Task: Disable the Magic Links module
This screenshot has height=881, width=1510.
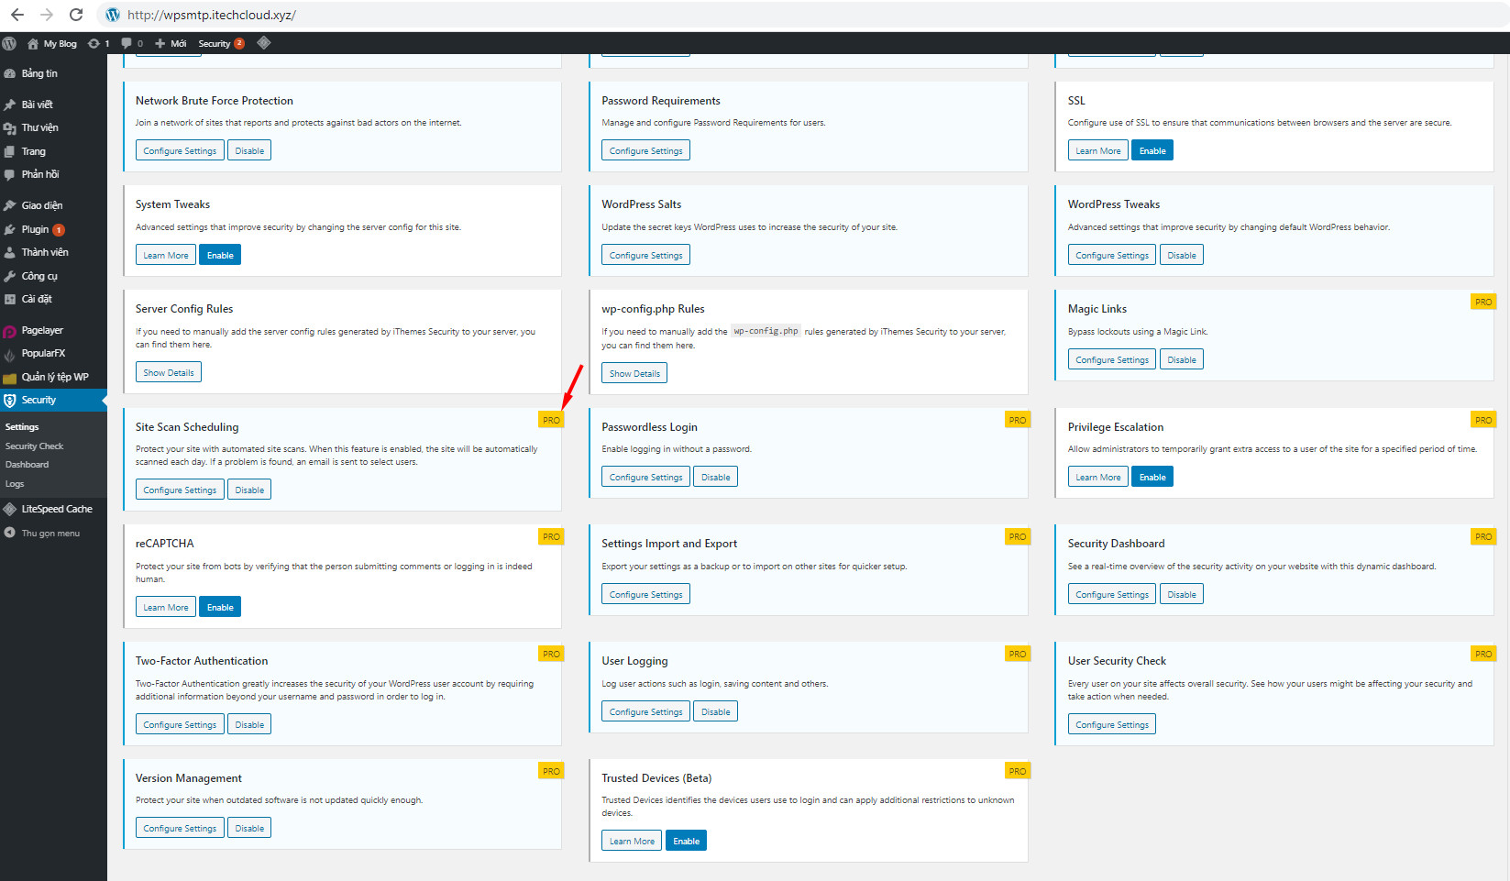Action: (1182, 359)
